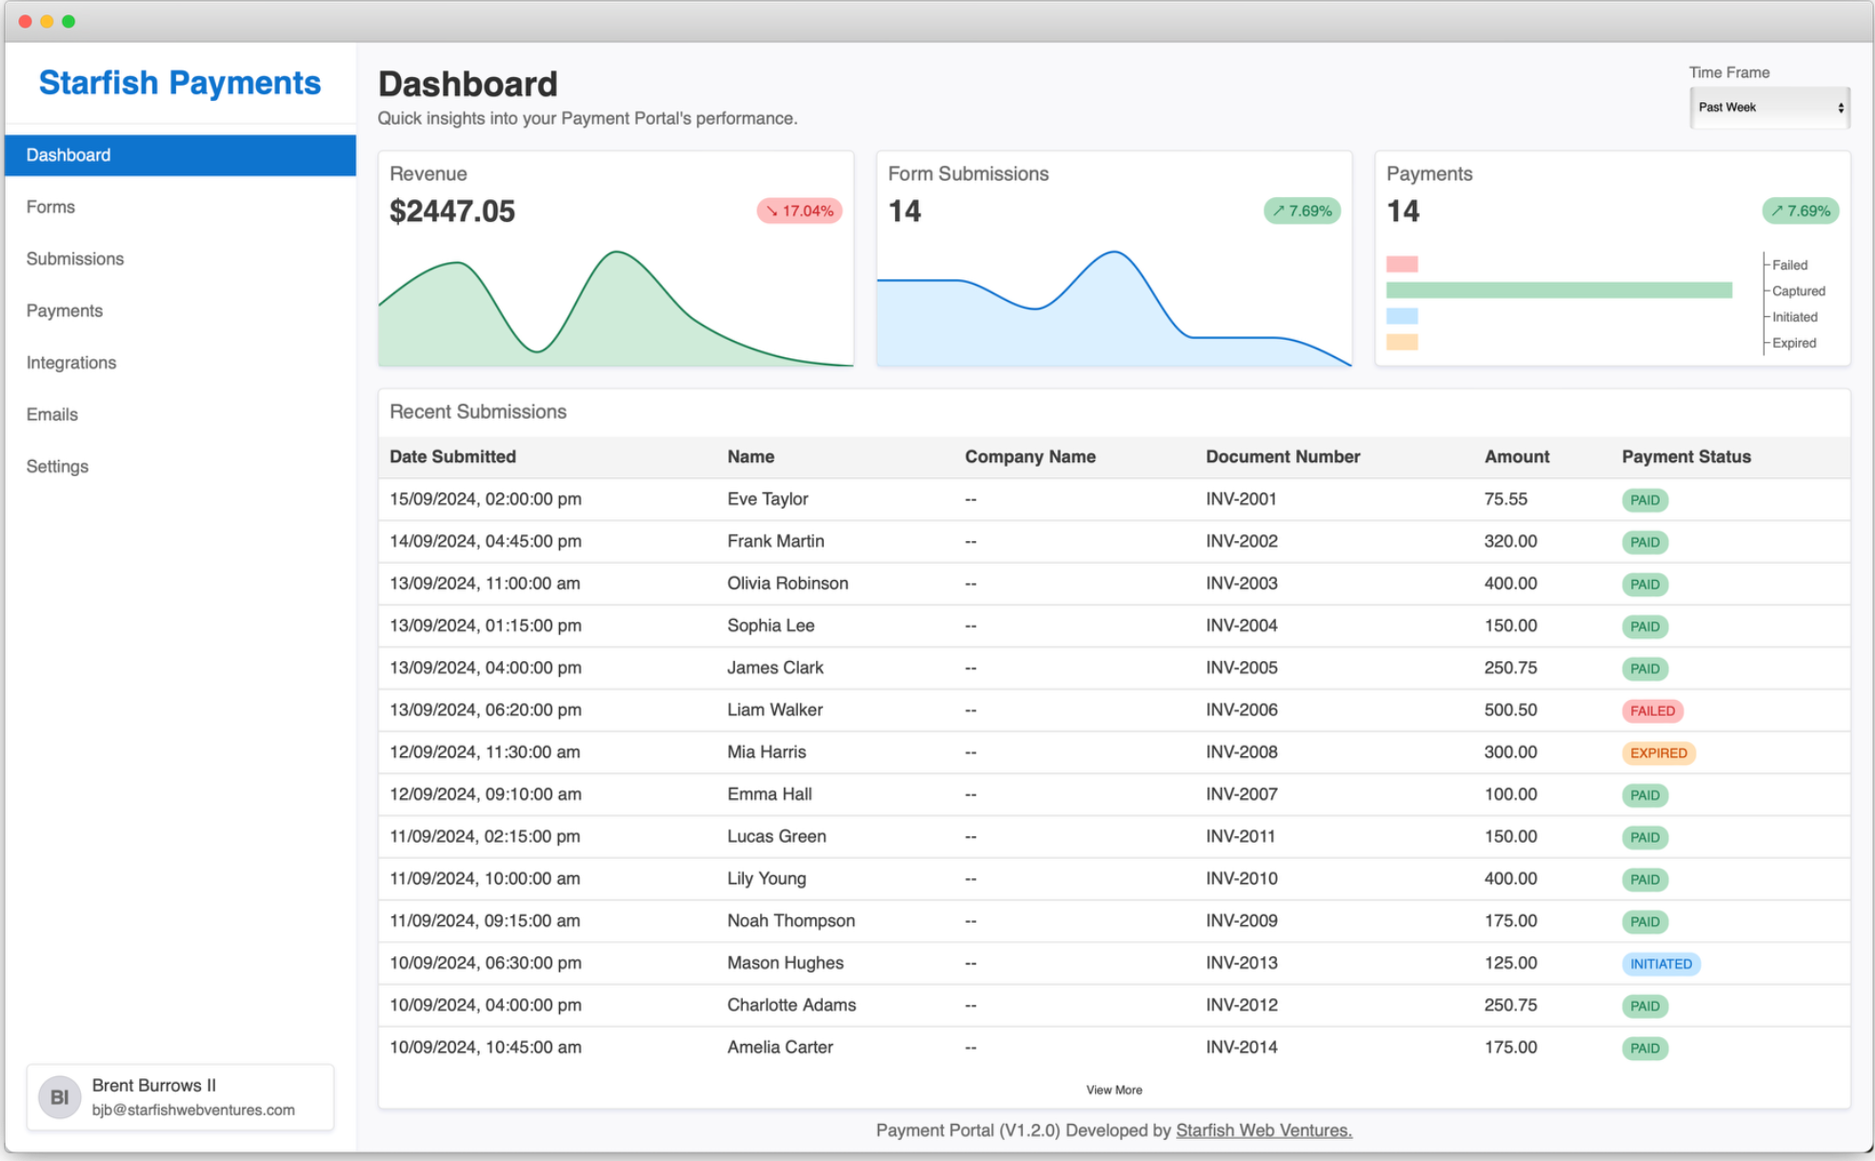Click the Recent Submissions heading

pos(478,411)
